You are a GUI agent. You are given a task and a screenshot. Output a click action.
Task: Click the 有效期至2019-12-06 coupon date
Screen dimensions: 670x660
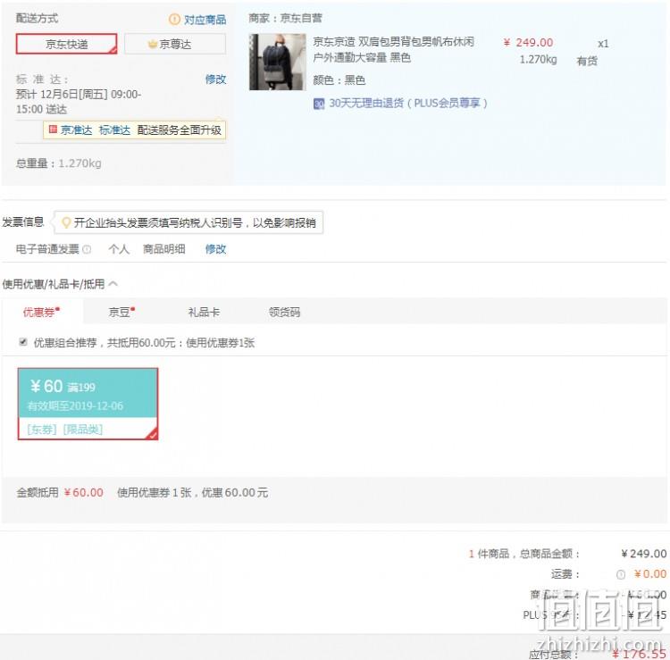coord(75,405)
